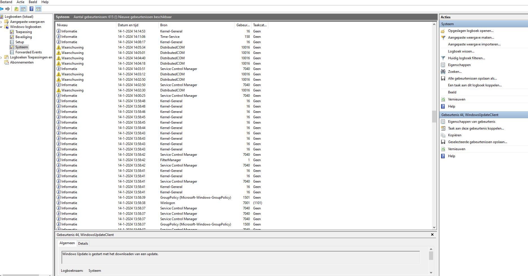Click Logboek wissen... action
The image size is (528, 276).
tap(461, 51)
